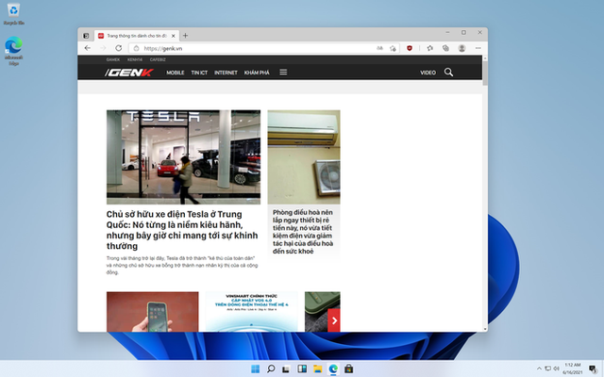Open the Tesla showroom article image
Image resolution: width=604 pixels, height=377 pixels.
point(183,157)
